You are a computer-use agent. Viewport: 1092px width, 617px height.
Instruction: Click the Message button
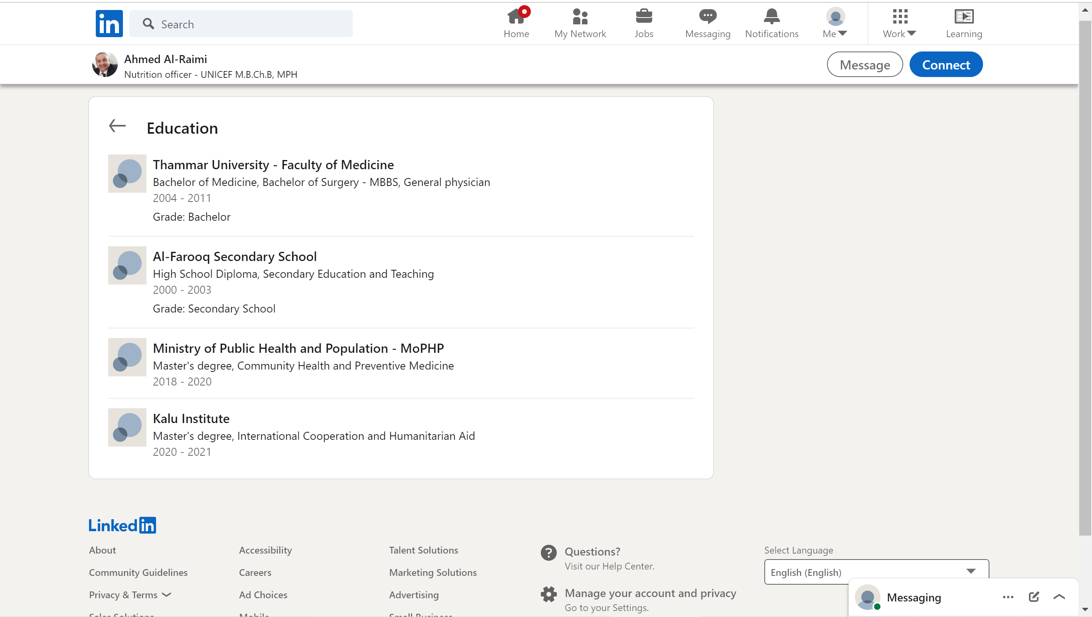864,65
